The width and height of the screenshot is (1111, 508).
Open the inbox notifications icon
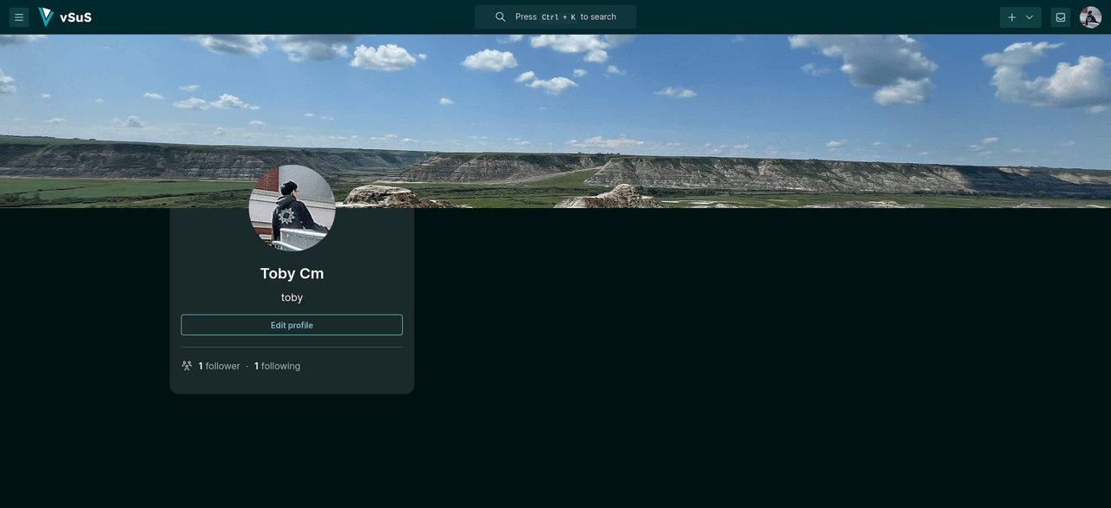[1060, 17]
